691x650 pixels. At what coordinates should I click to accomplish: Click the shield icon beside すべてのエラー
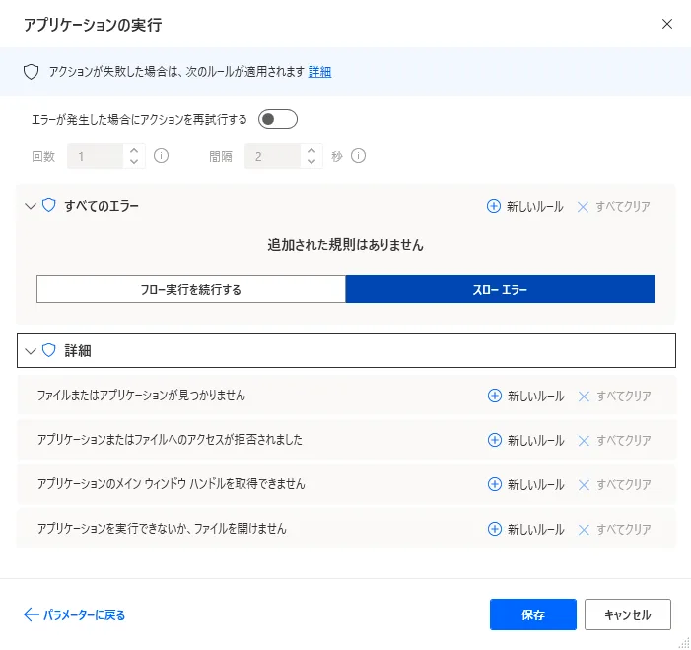(x=48, y=206)
